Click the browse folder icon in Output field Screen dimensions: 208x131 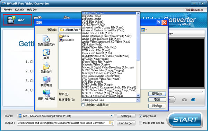tap(111, 123)
